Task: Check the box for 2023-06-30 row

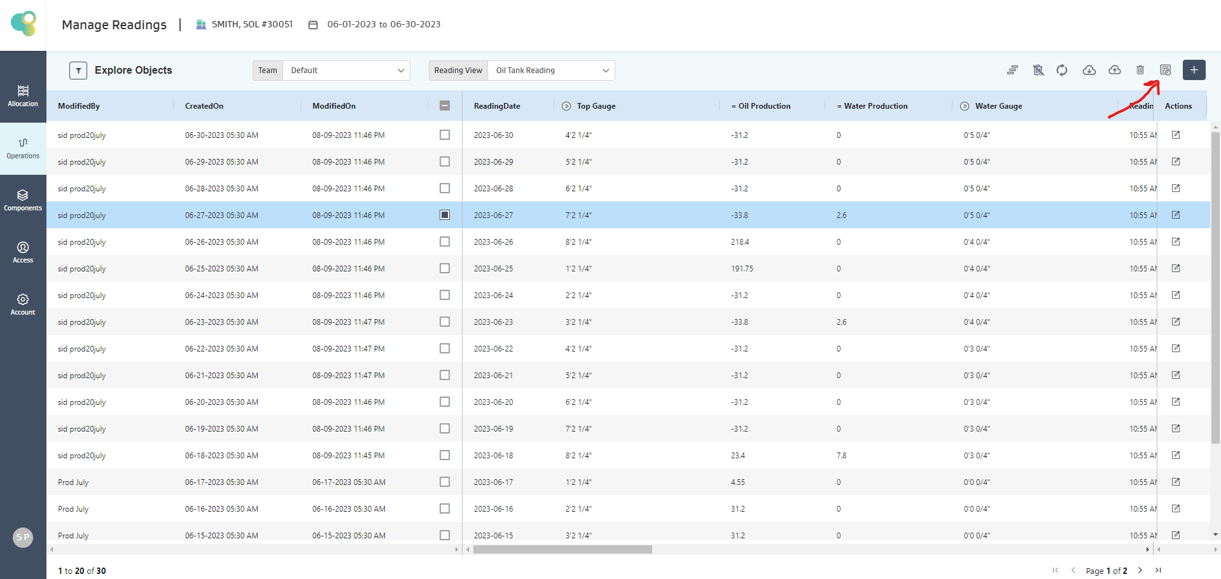Action: pos(445,135)
